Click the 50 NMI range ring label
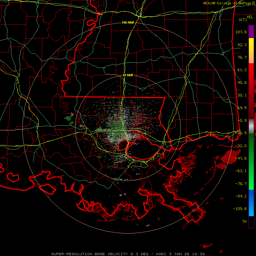 128,75
